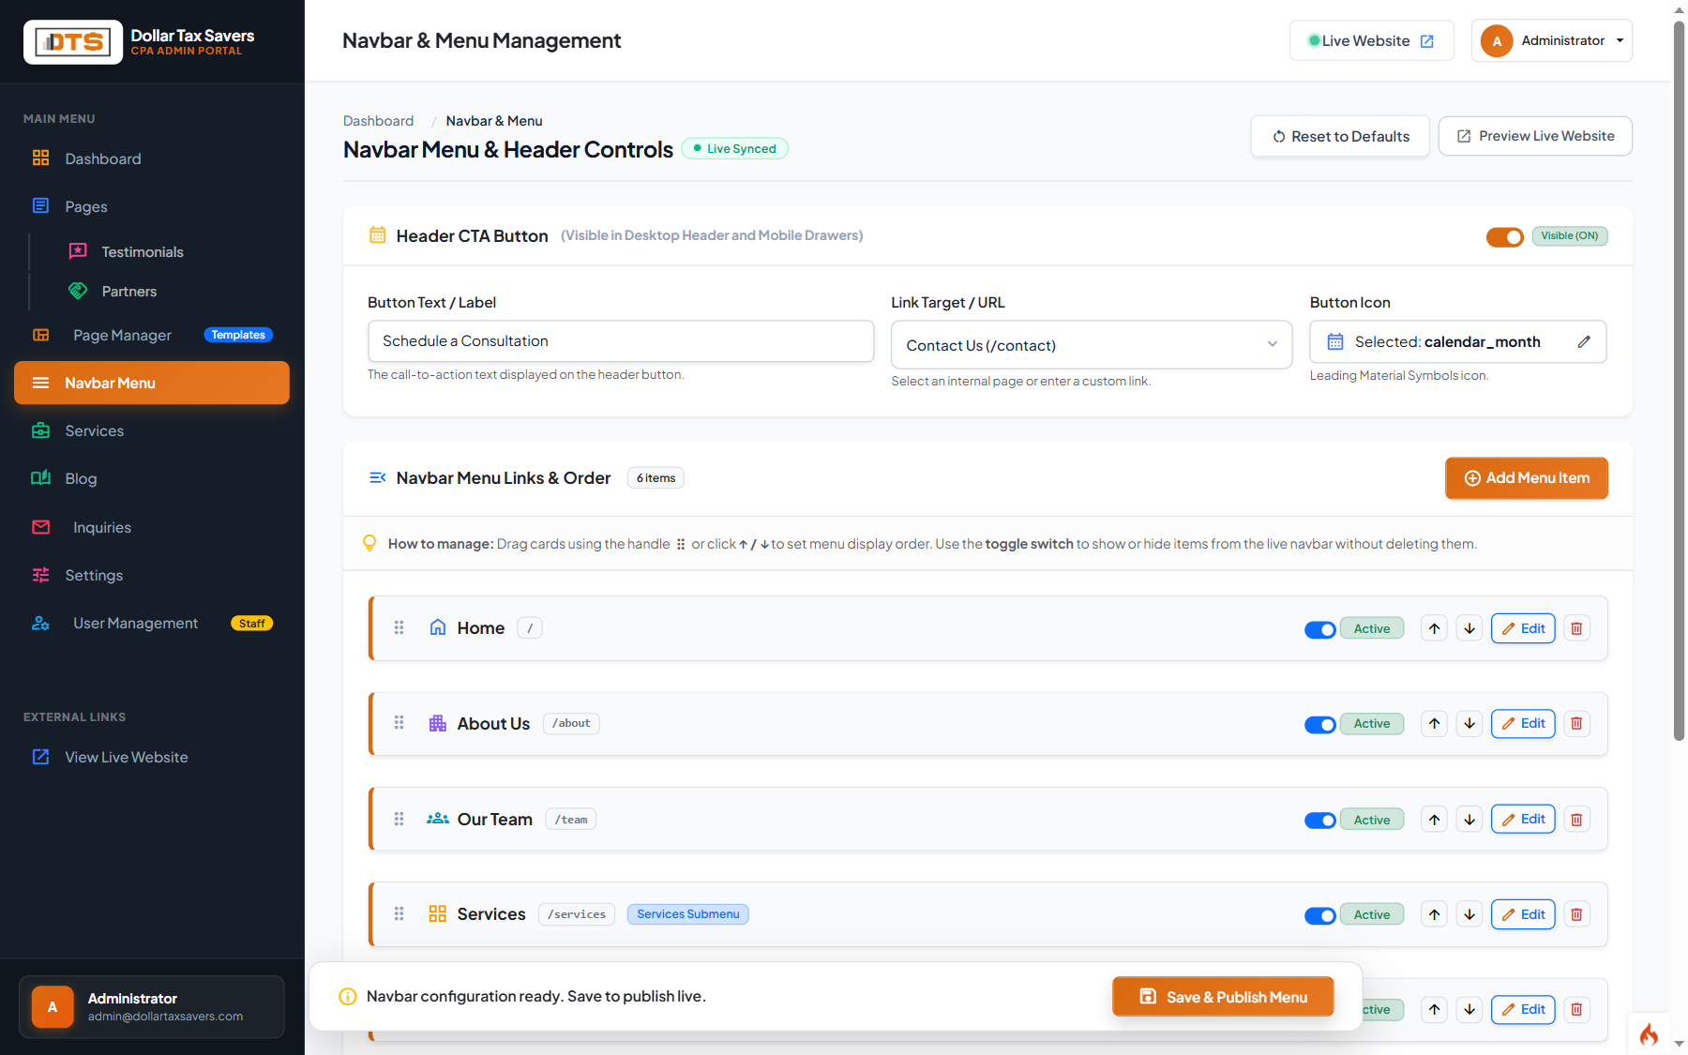
Task: Move Services item up
Action: (1435, 914)
